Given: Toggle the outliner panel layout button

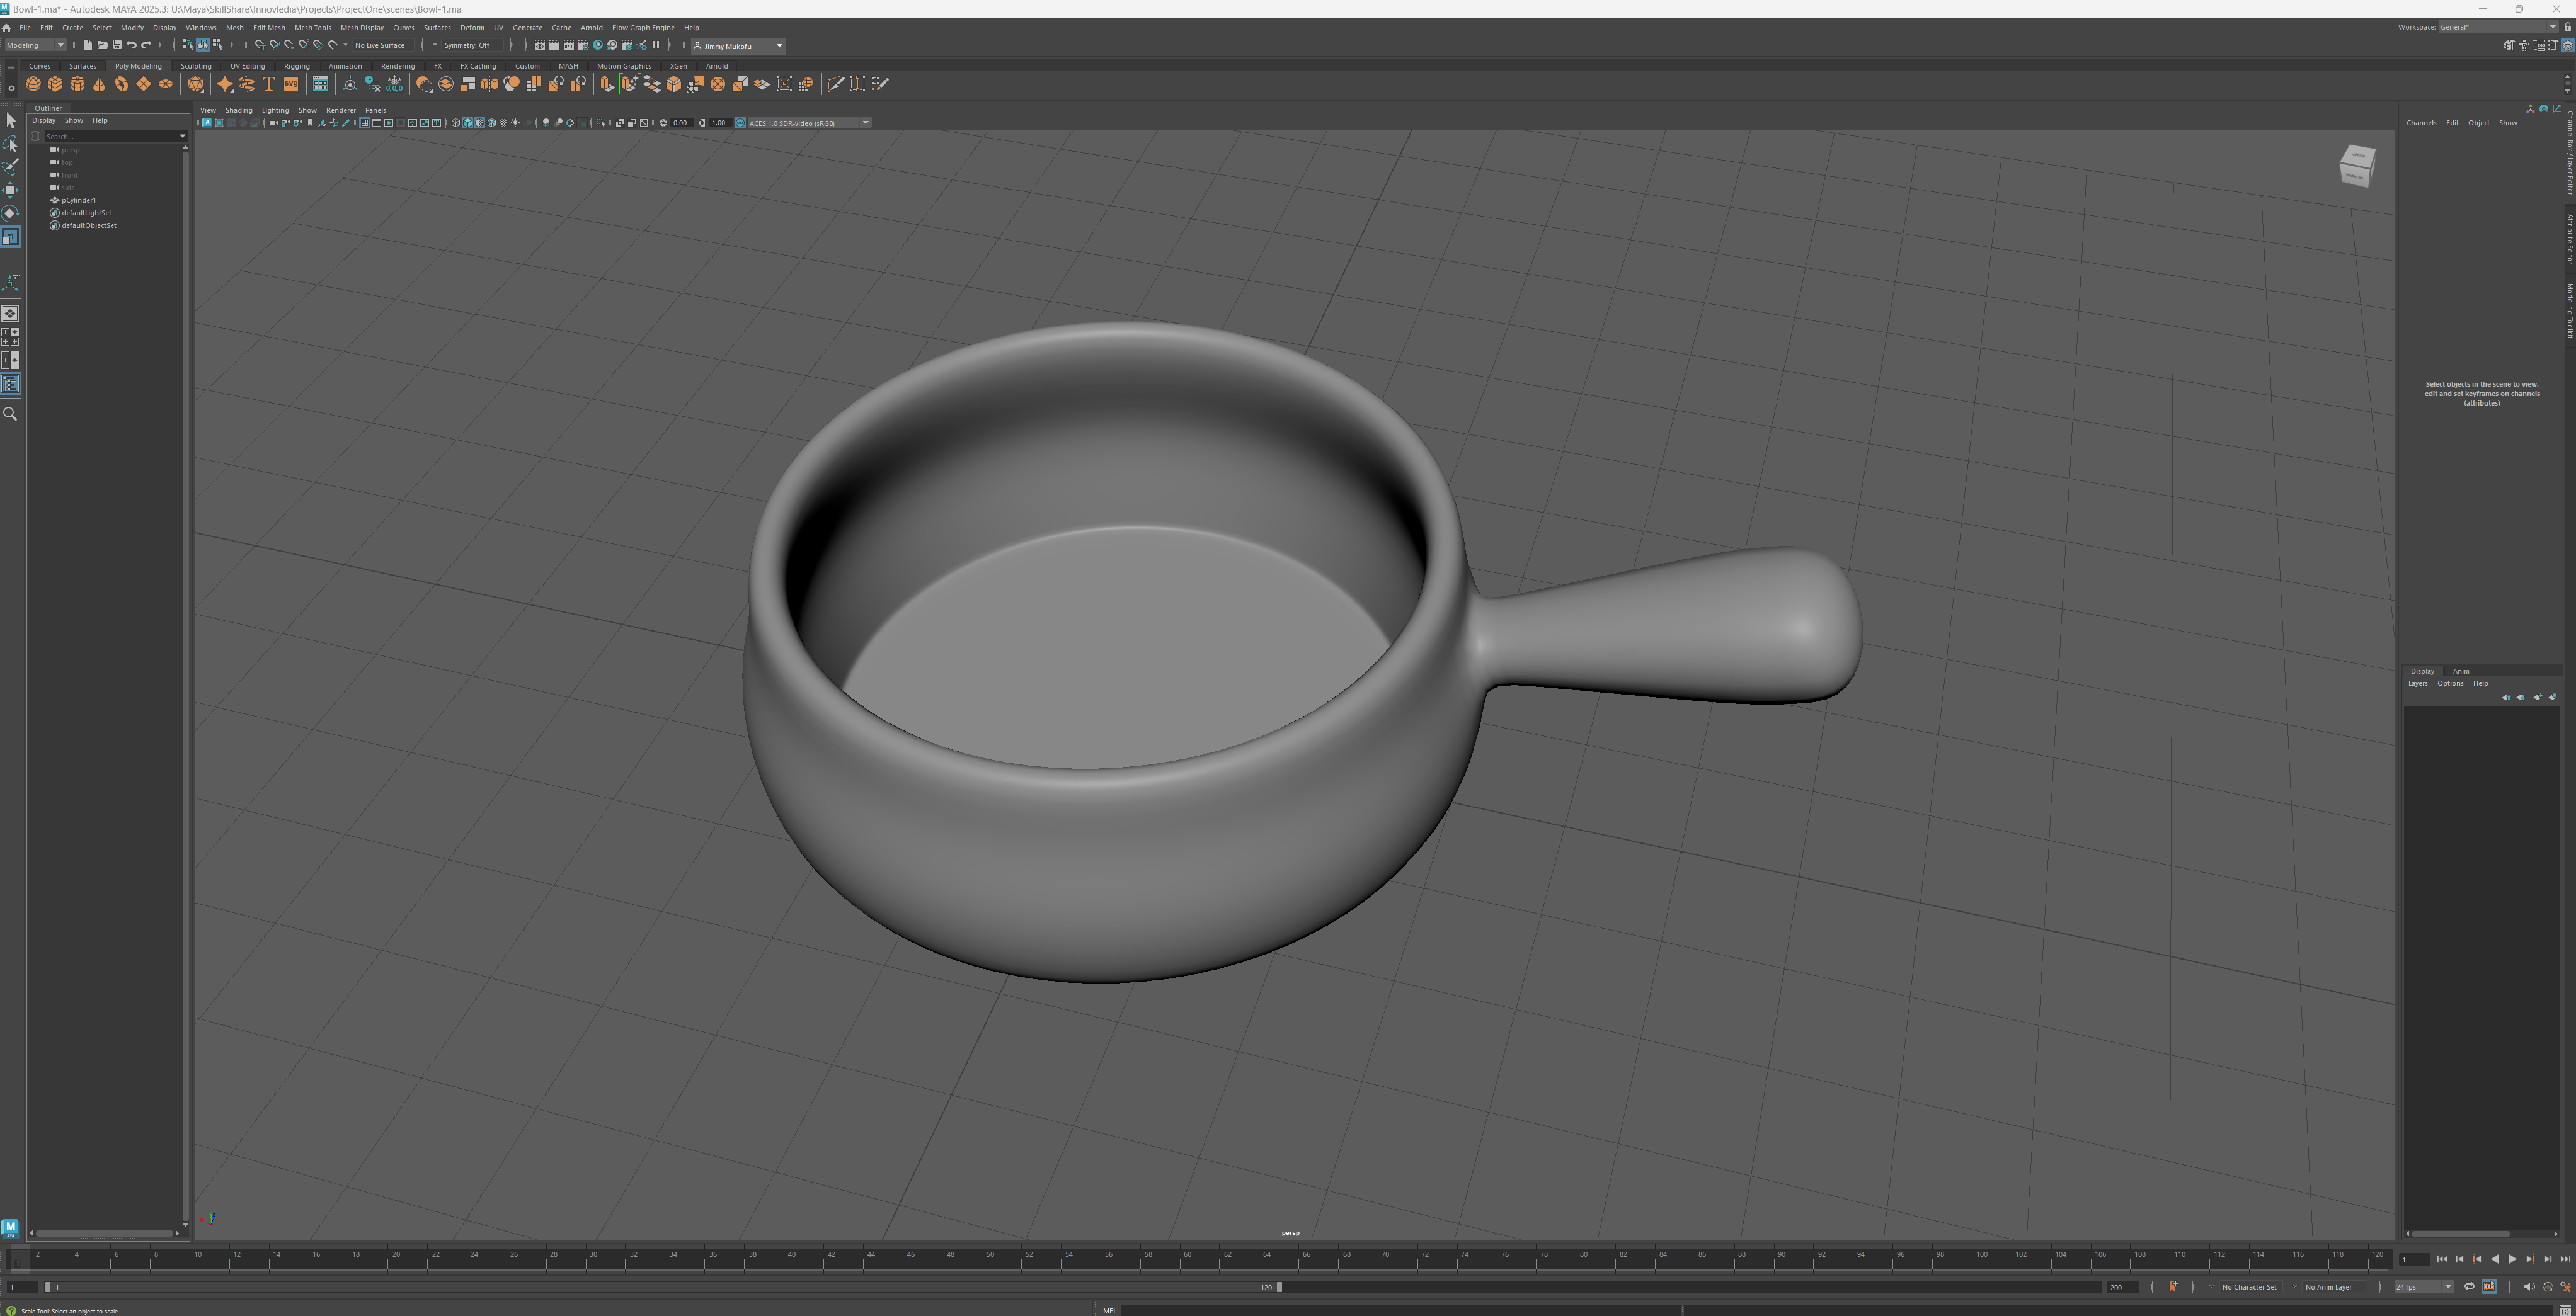Looking at the screenshot, I should [x=10, y=383].
